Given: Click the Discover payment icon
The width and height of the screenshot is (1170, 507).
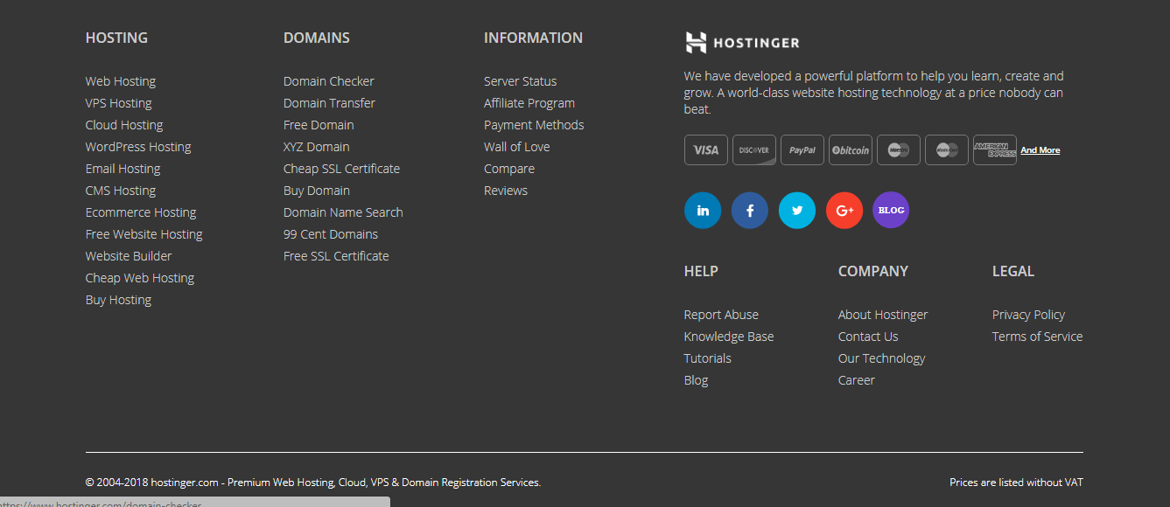Looking at the screenshot, I should point(754,150).
